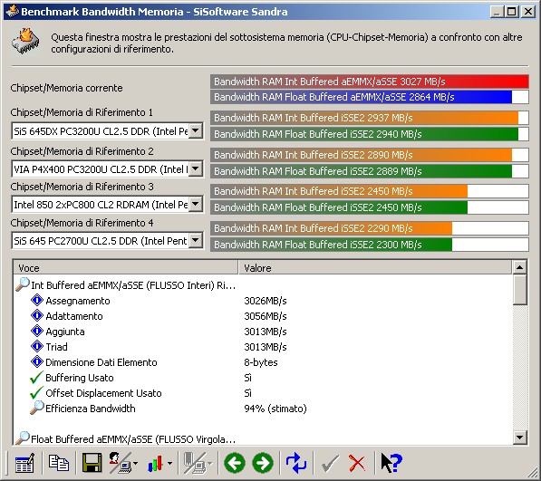
Task: Click blue Float Buffered 2864 MB/s bar
Action: pyautogui.click(x=370, y=97)
